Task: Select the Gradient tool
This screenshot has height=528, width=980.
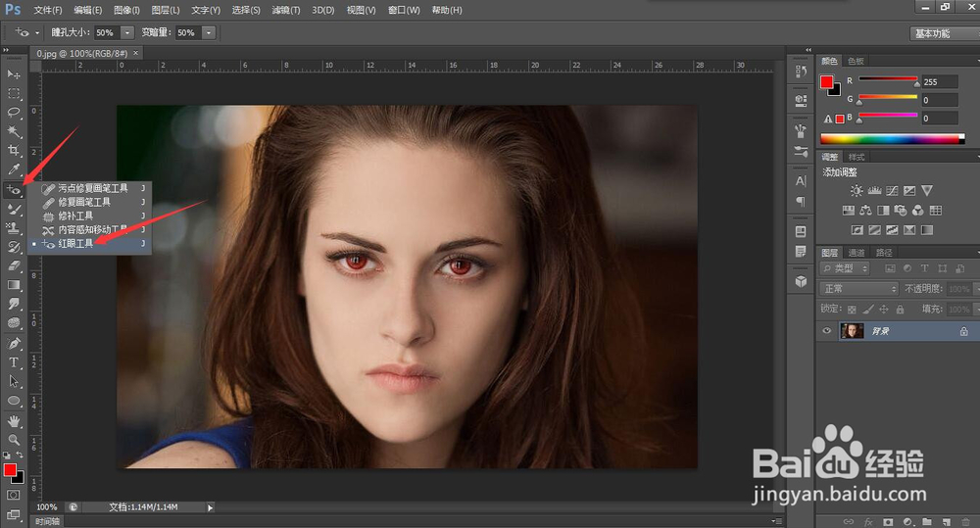Action: click(x=13, y=285)
